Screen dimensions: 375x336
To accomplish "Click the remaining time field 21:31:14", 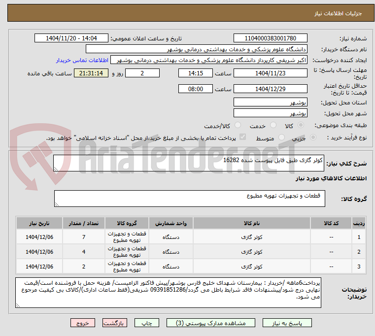I will (x=91, y=73).
